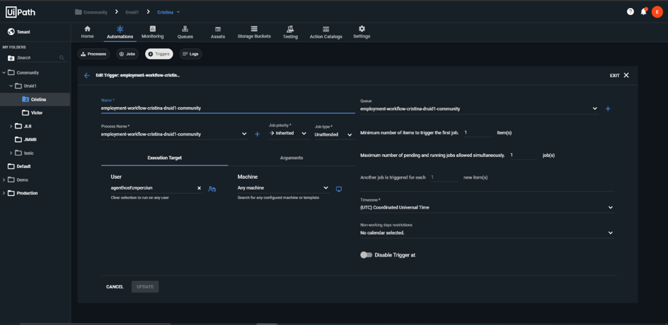This screenshot has height=325, width=668.
Task: Expand the Production folder
Action: [x=4, y=193]
